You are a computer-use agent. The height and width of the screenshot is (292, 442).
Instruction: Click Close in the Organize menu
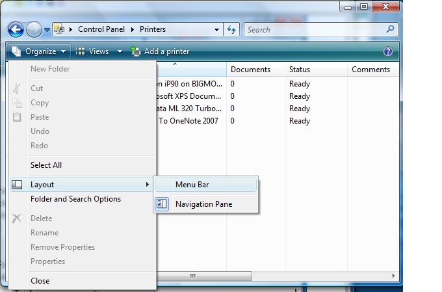[x=40, y=281]
